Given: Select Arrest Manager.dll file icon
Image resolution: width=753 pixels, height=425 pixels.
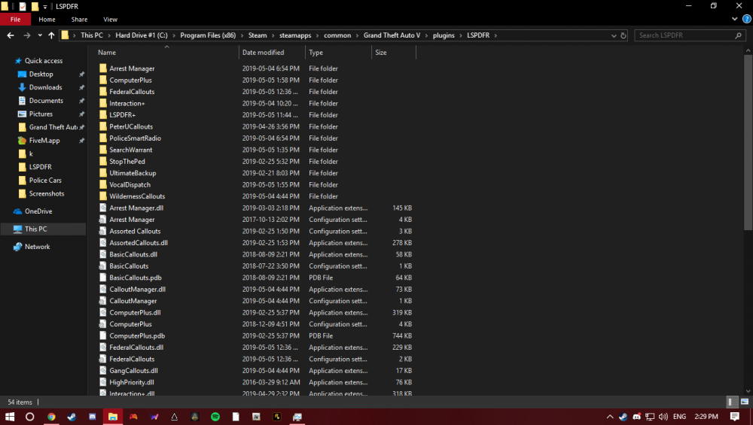Looking at the screenshot, I should coord(102,208).
